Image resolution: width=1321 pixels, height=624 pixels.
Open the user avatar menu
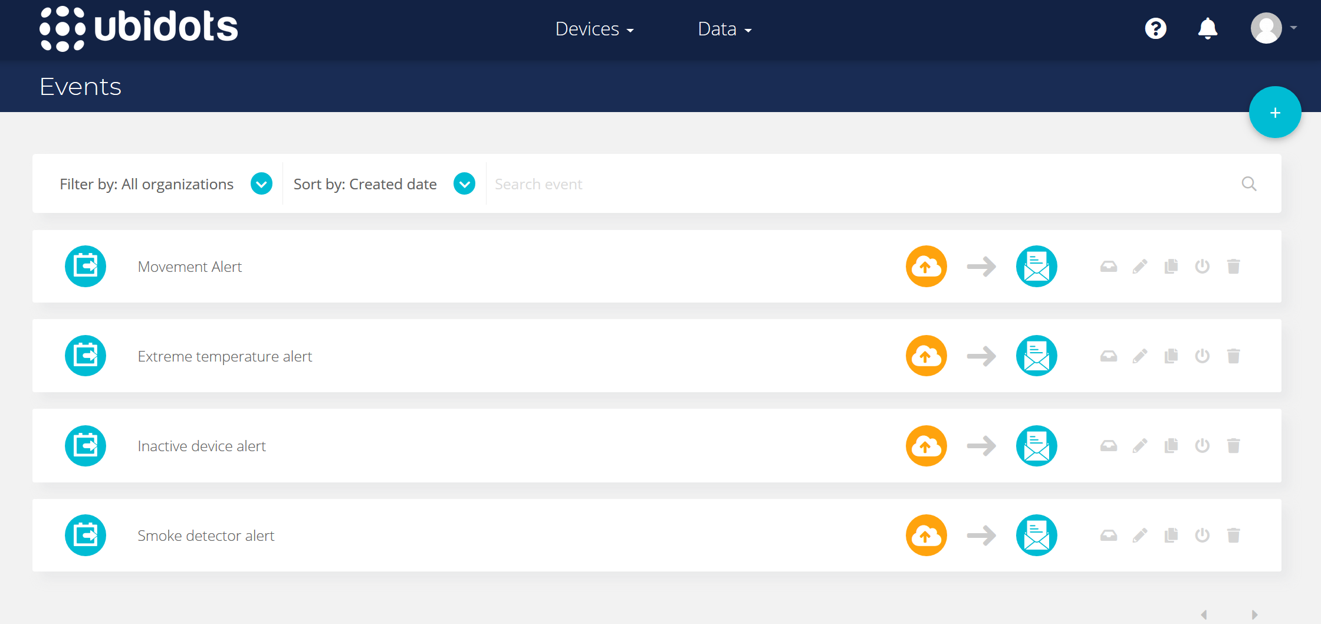1273,28
